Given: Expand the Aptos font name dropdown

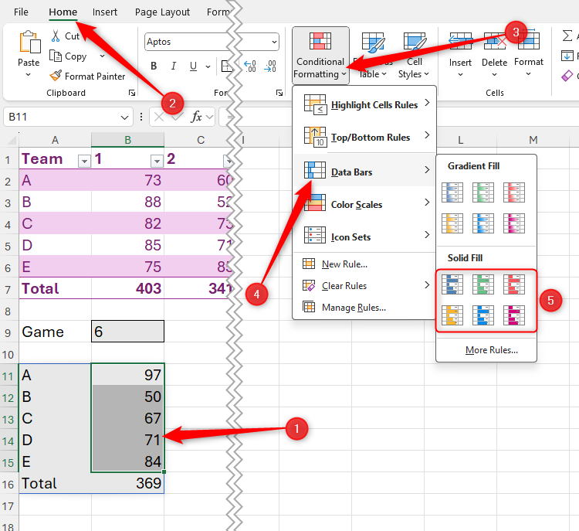Looking at the screenshot, I should pos(273,42).
